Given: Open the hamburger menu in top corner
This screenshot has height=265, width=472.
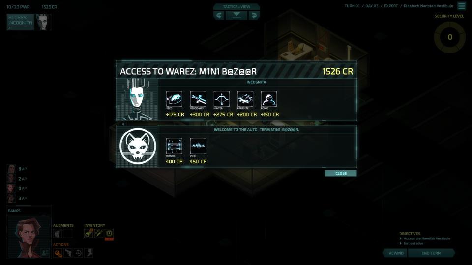Looking at the screenshot, I should click(462, 6).
